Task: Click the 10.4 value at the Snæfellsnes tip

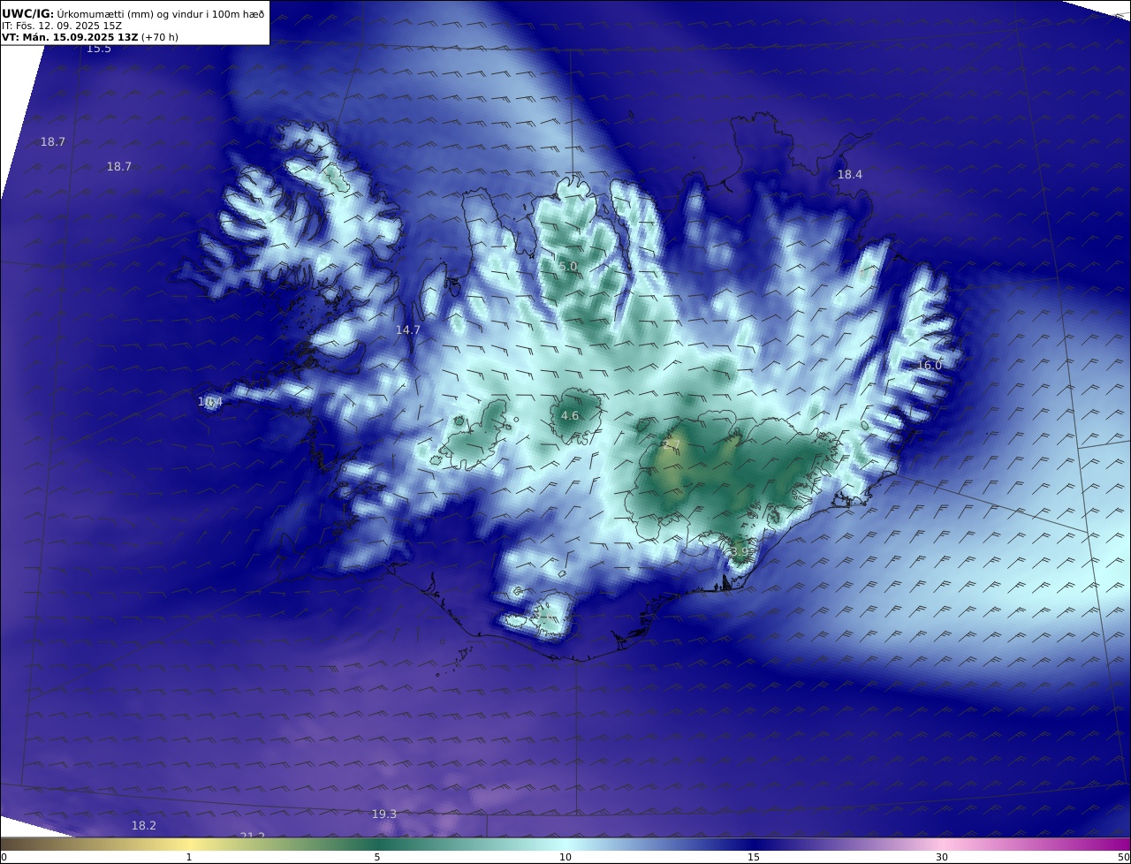Action: tap(210, 402)
